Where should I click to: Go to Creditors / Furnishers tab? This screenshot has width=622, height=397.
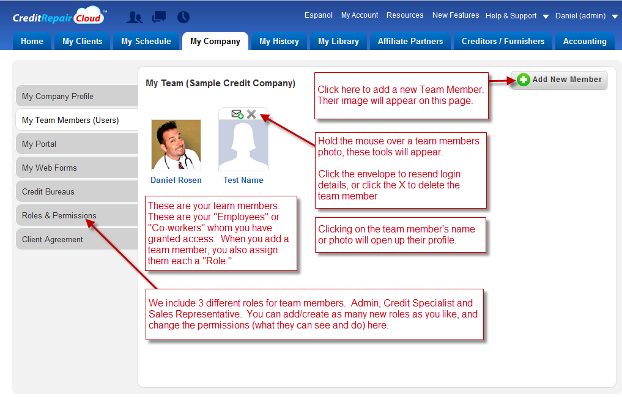point(503,41)
